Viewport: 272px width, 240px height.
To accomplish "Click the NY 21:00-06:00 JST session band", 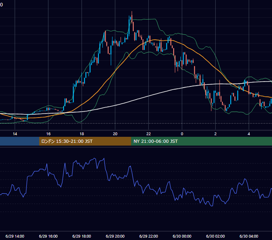I will (x=201, y=141).
